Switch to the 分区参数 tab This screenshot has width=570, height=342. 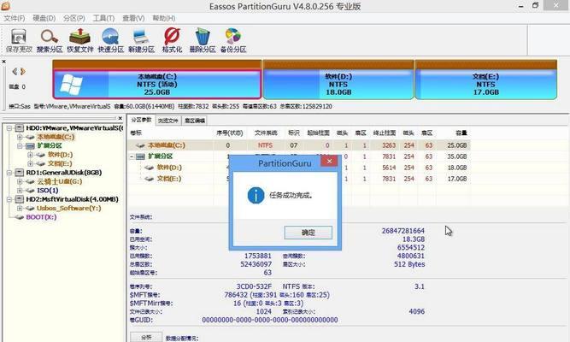(141, 120)
